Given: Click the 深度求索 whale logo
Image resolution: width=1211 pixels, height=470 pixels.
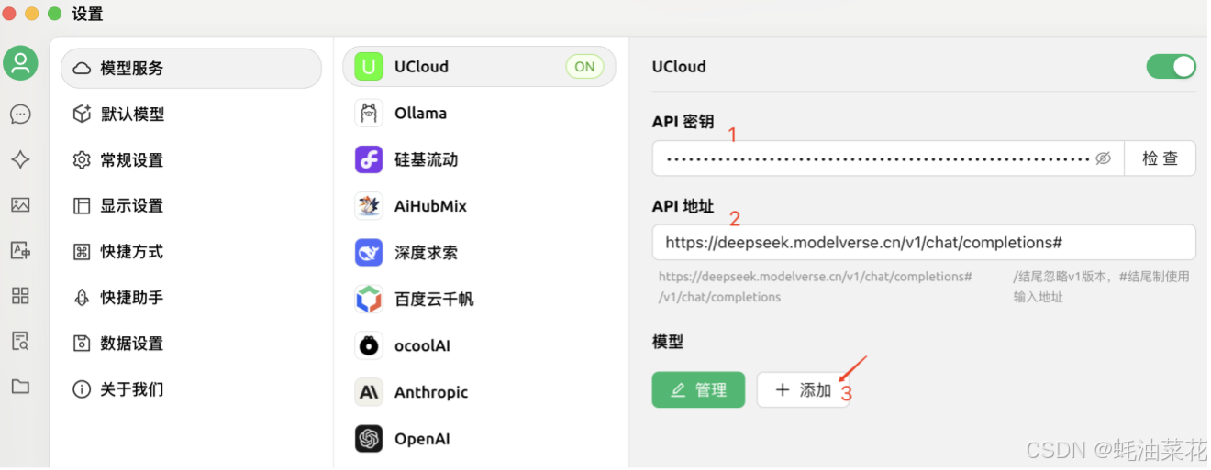Looking at the screenshot, I should [x=369, y=253].
